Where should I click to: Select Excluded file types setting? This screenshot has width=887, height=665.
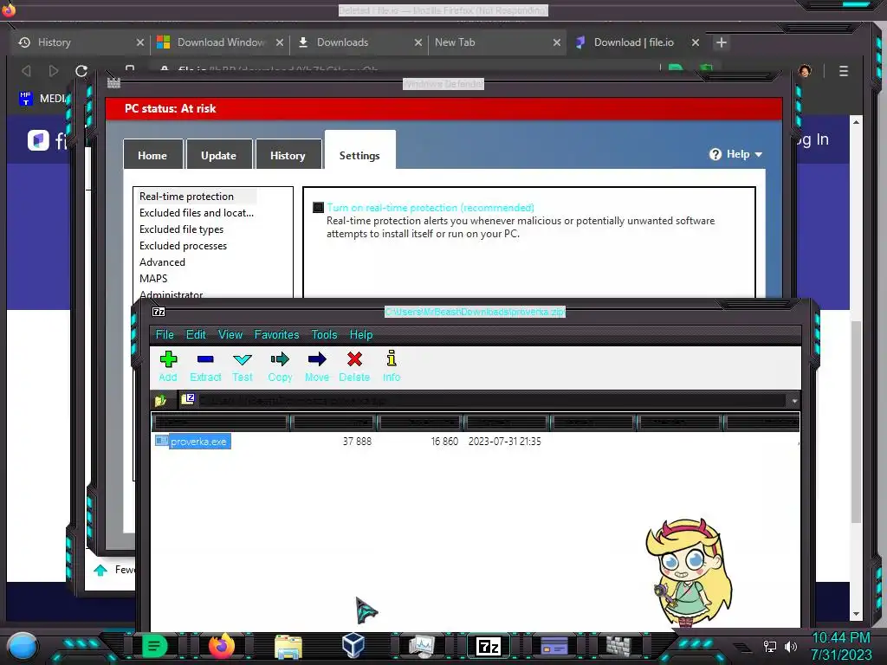(182, 229)
